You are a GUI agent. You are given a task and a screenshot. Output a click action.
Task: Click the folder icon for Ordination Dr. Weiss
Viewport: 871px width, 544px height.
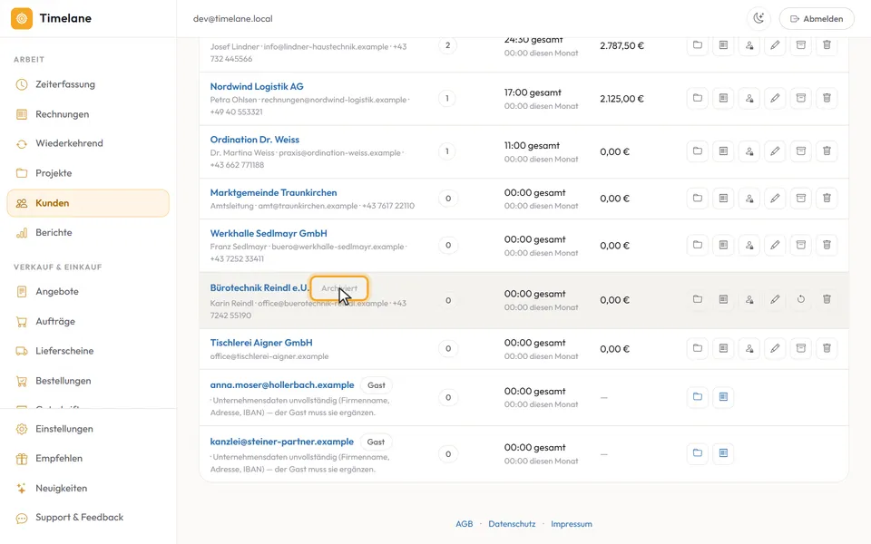point(698,151)
